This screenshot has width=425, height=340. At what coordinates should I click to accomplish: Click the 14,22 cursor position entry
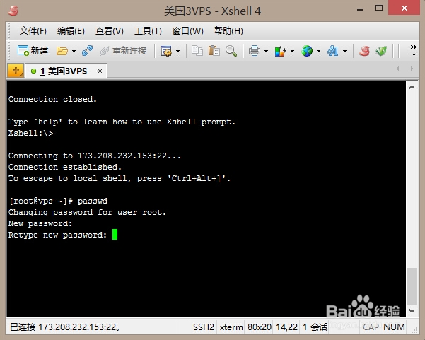287,327
